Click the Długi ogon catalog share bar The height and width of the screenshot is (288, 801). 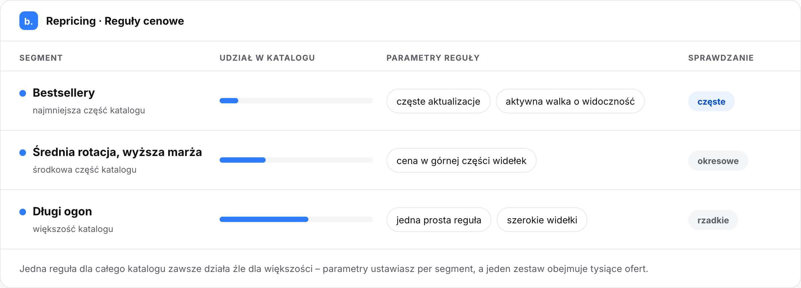(x=296, y=219)
